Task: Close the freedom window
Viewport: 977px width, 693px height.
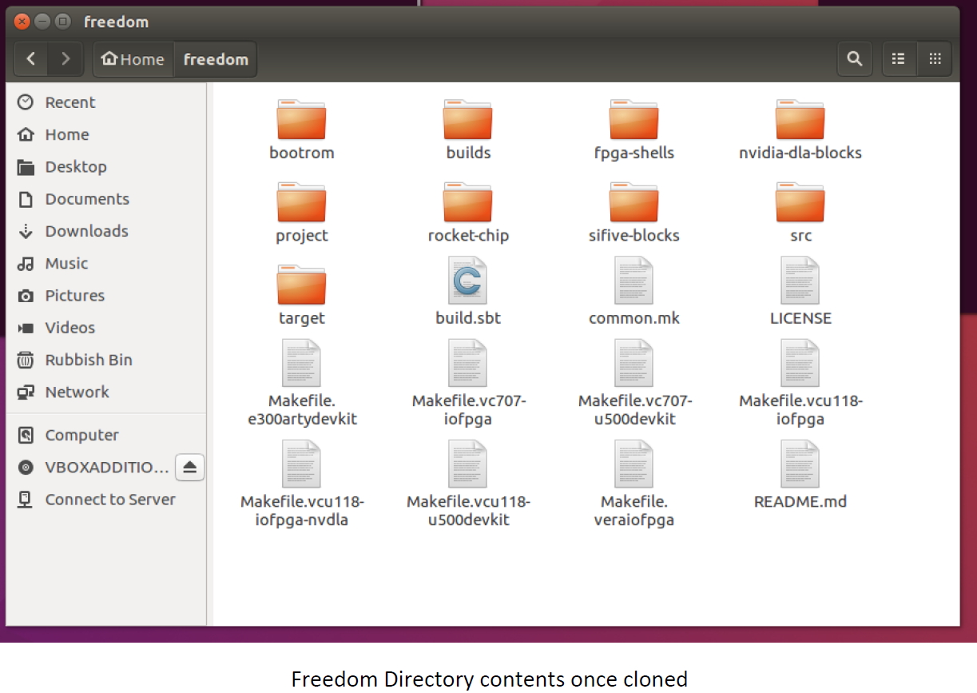Action: (22, 22)
